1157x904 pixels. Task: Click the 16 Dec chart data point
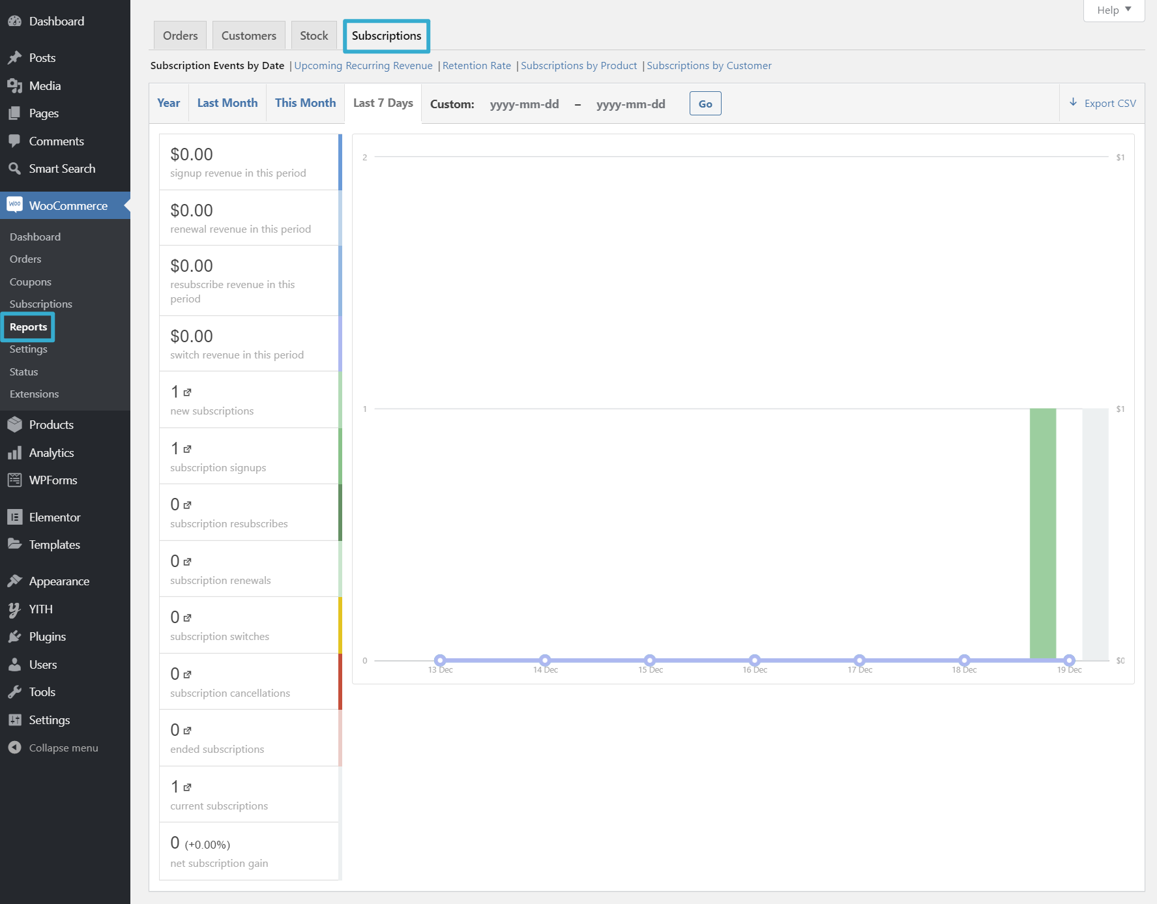click(755, 660)
